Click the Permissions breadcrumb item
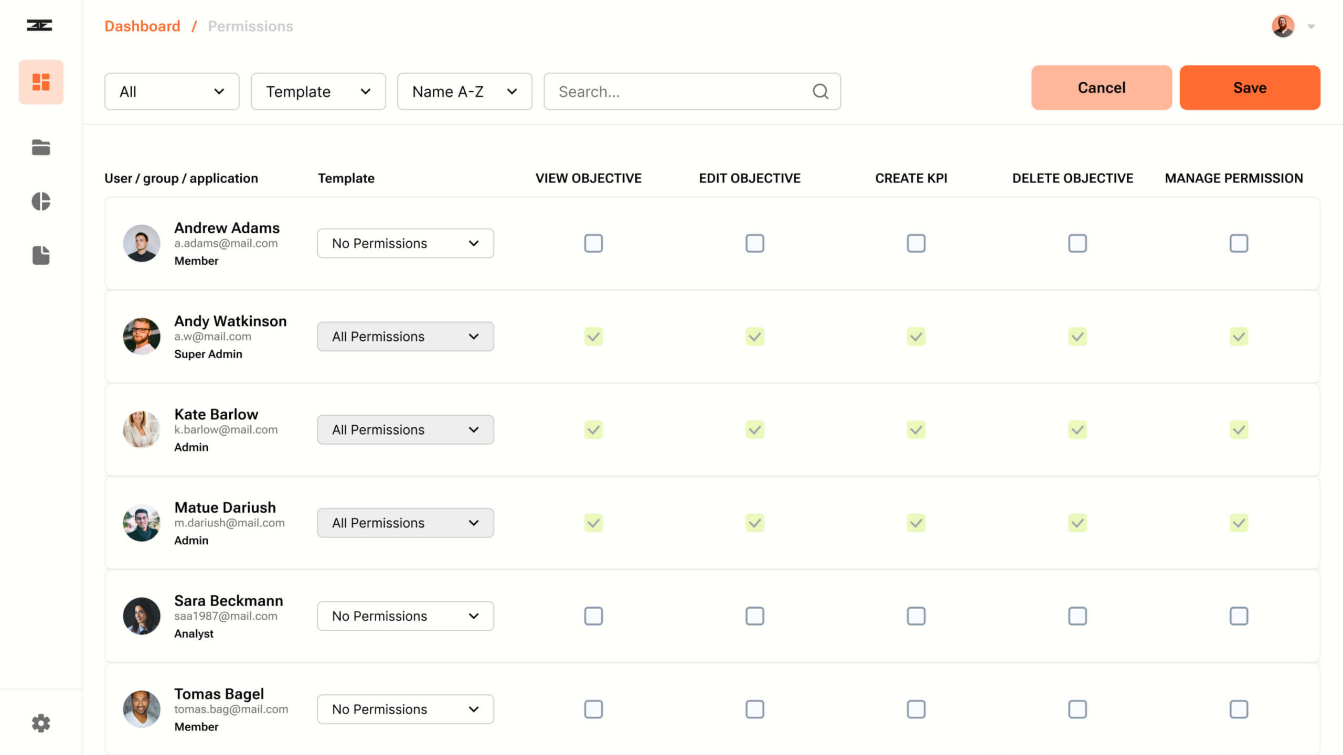The width and height of the screenshot is (1343, 755). 250,26
